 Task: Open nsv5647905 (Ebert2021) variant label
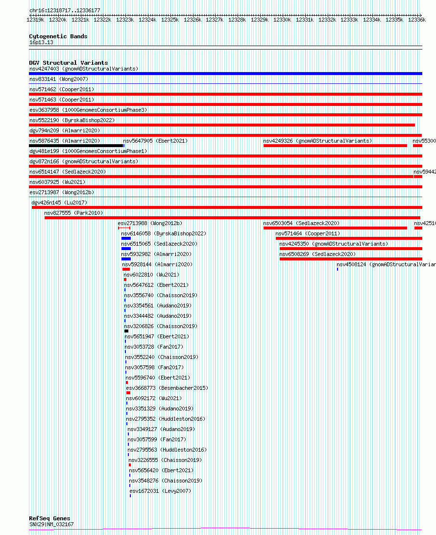tap(155, 141)
